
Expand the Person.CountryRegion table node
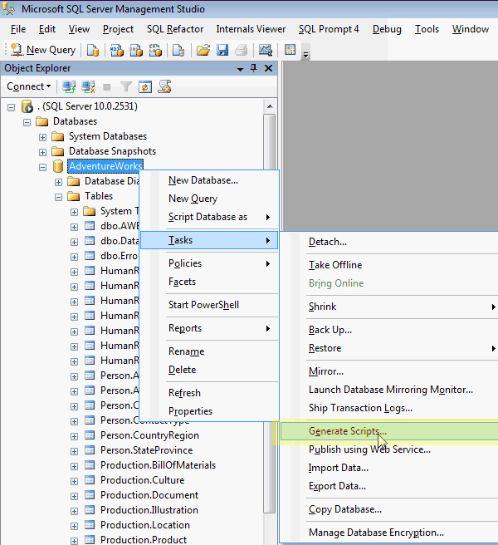coord(74,436)
